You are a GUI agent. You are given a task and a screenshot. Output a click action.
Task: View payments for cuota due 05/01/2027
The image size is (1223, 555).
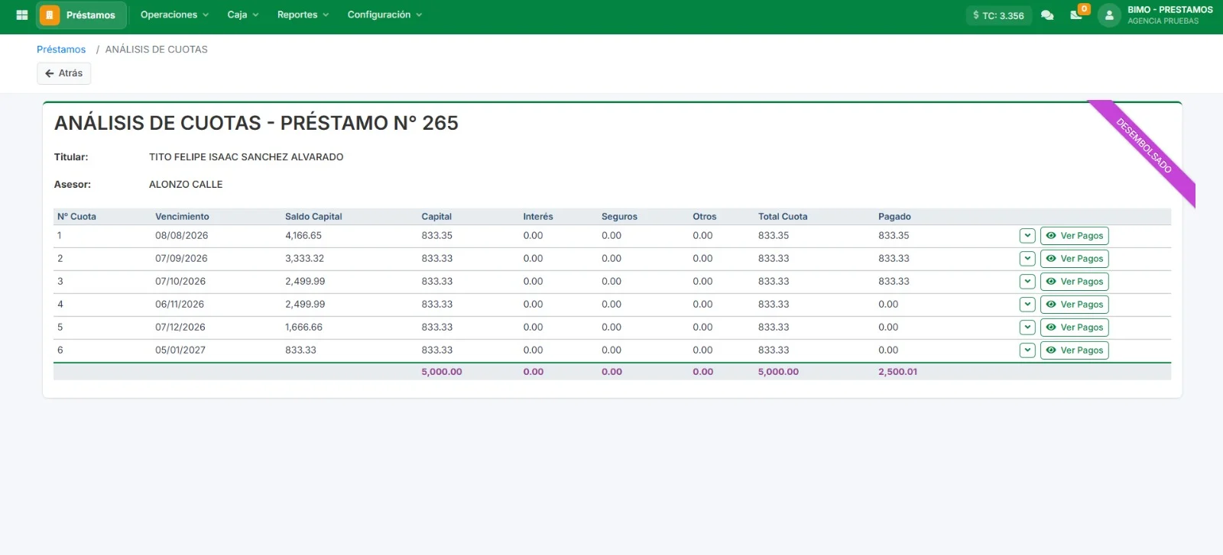(x=1074, y=350)
